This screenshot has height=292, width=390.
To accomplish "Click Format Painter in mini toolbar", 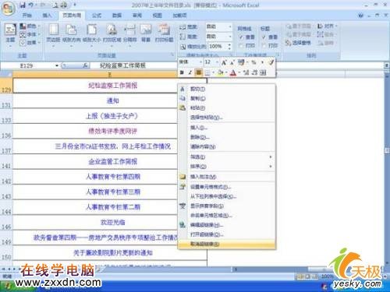I will [x=271, y=62].
